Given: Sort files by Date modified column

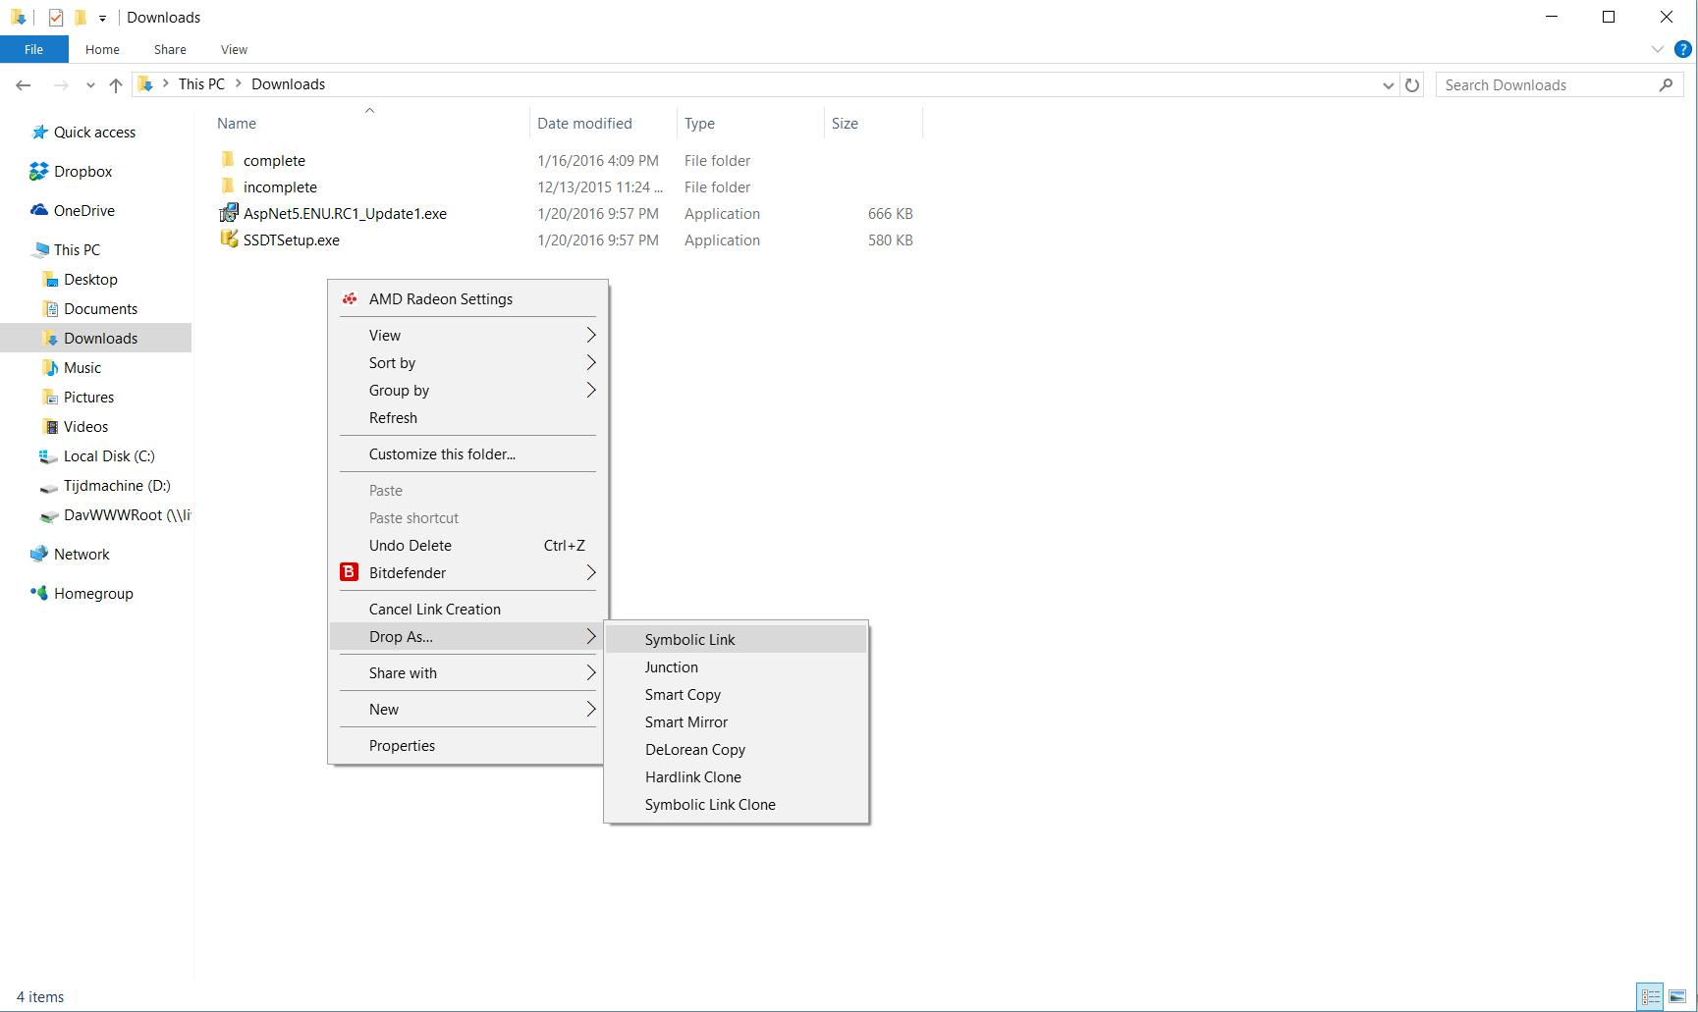Looking at the screenshot, I should pyautogui.click(x=603, y=123).
